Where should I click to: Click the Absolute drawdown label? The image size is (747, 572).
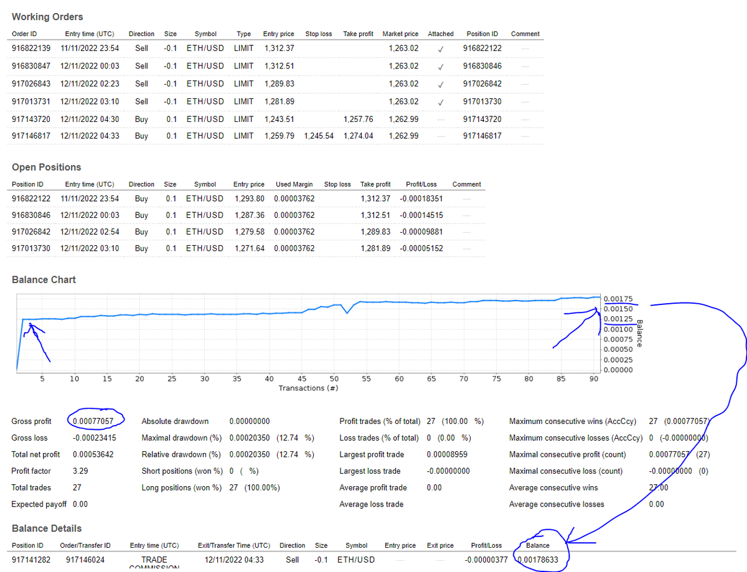pyautogui.click(x=175, y=421)
